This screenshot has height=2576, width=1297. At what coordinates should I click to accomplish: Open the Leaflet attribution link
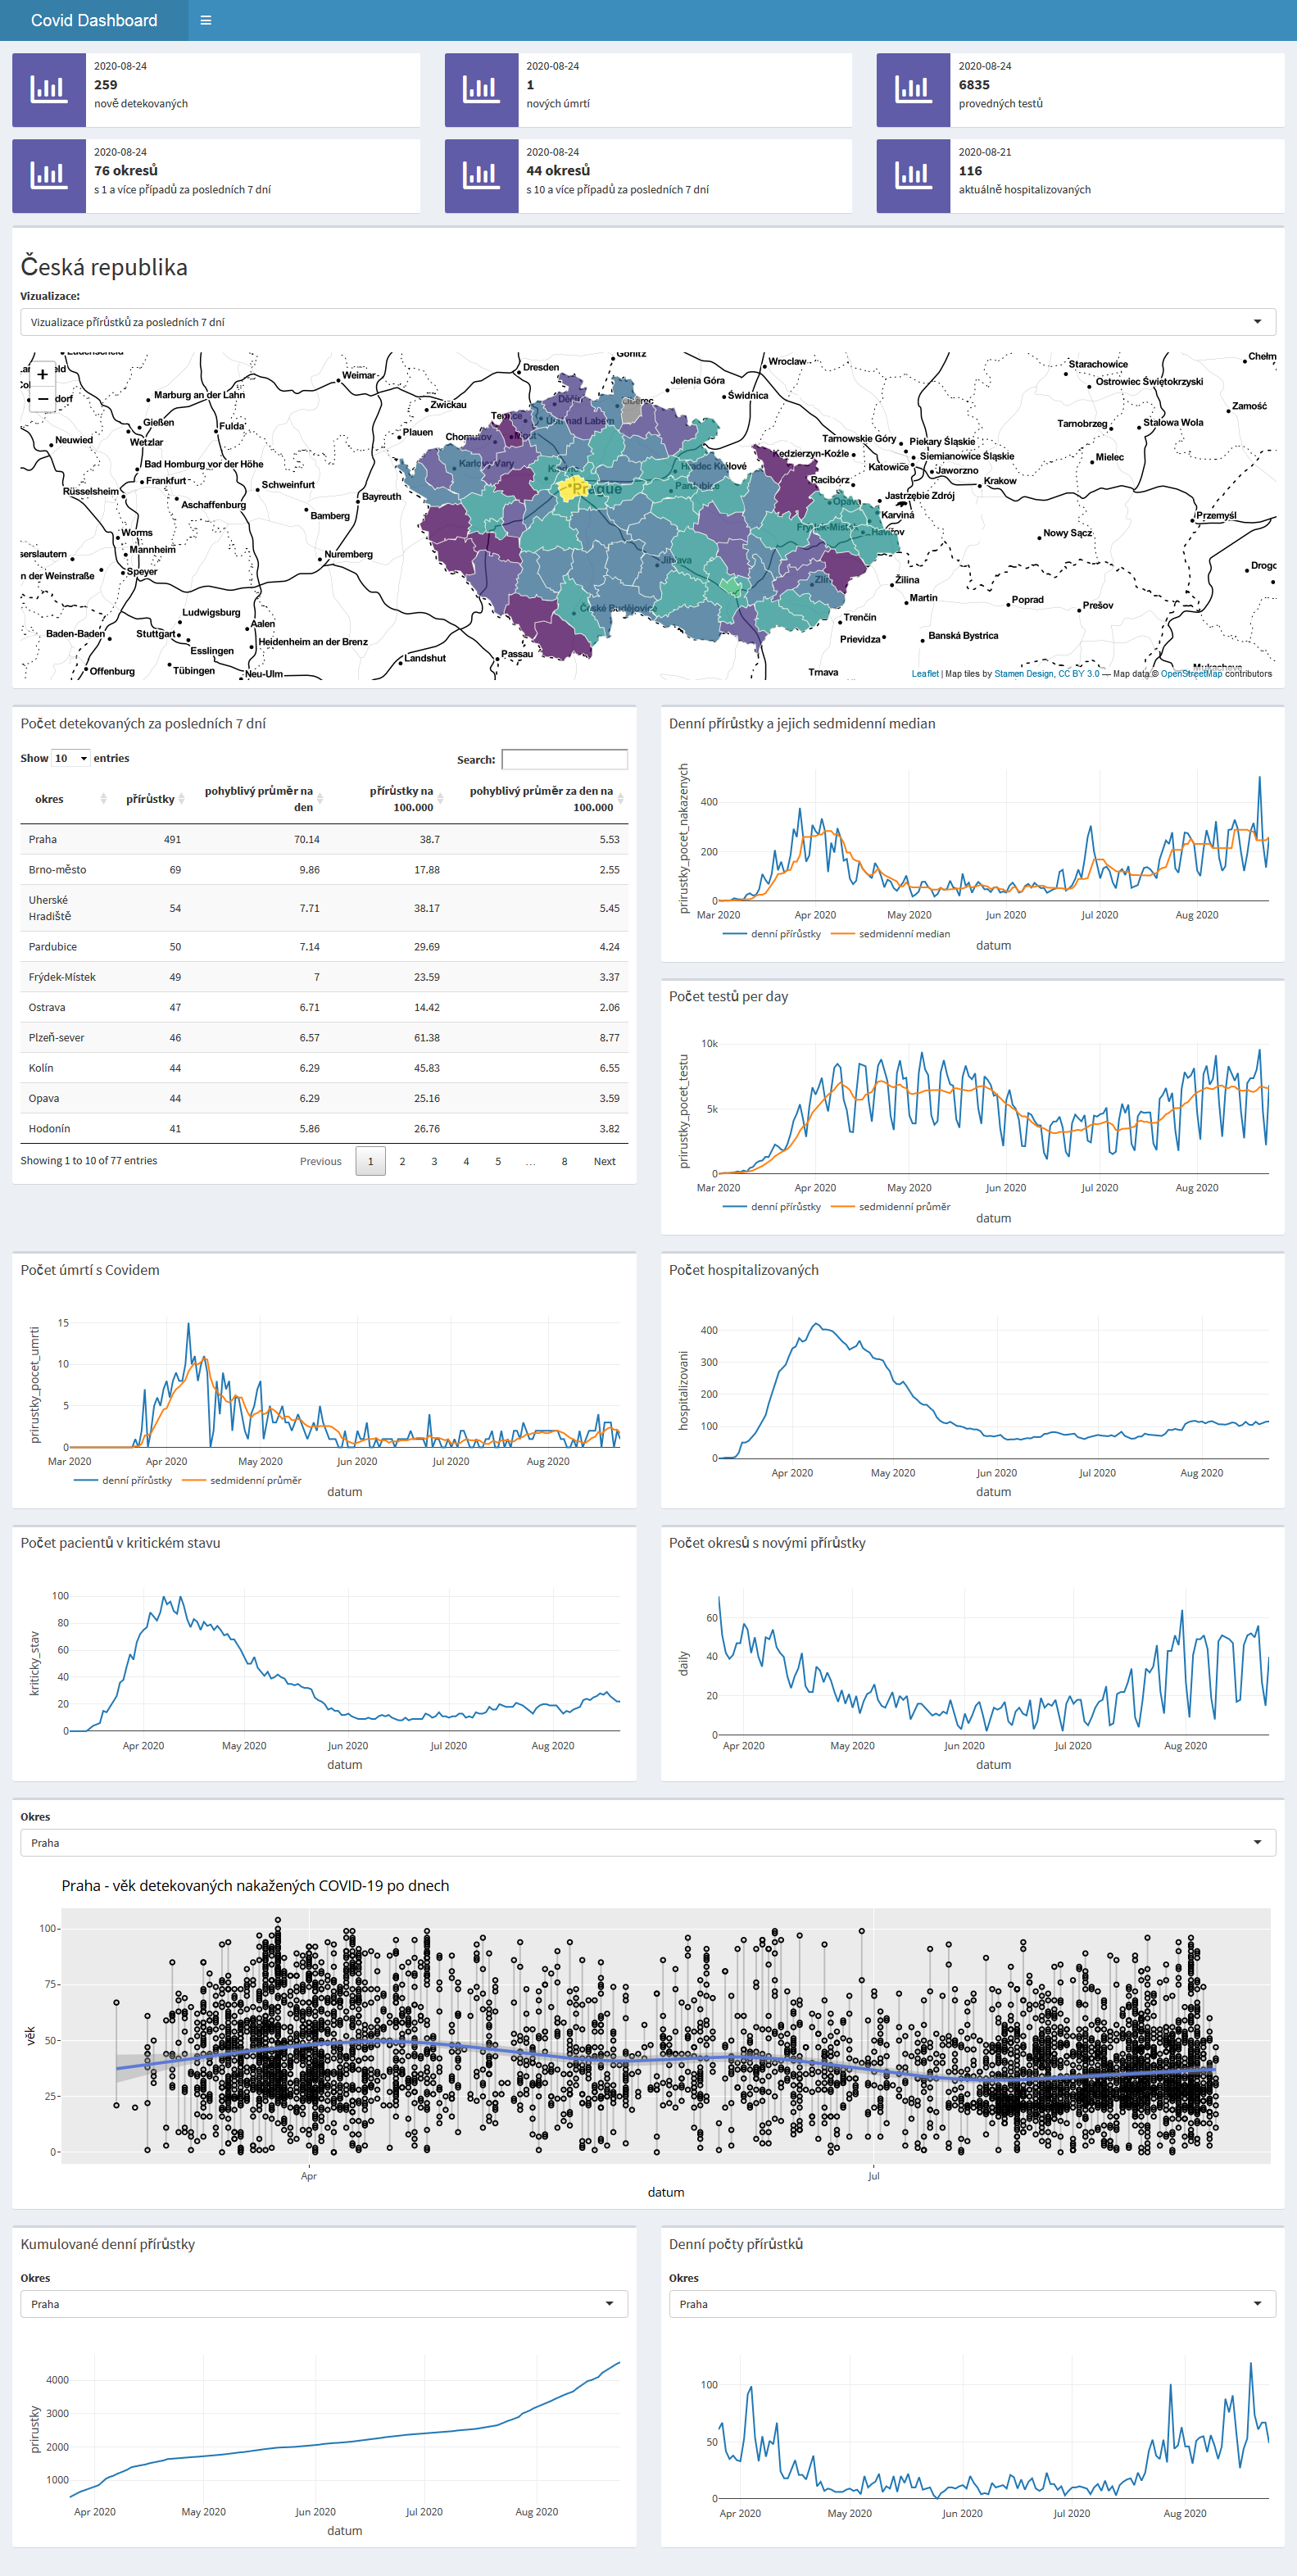(x=925, y=674)
